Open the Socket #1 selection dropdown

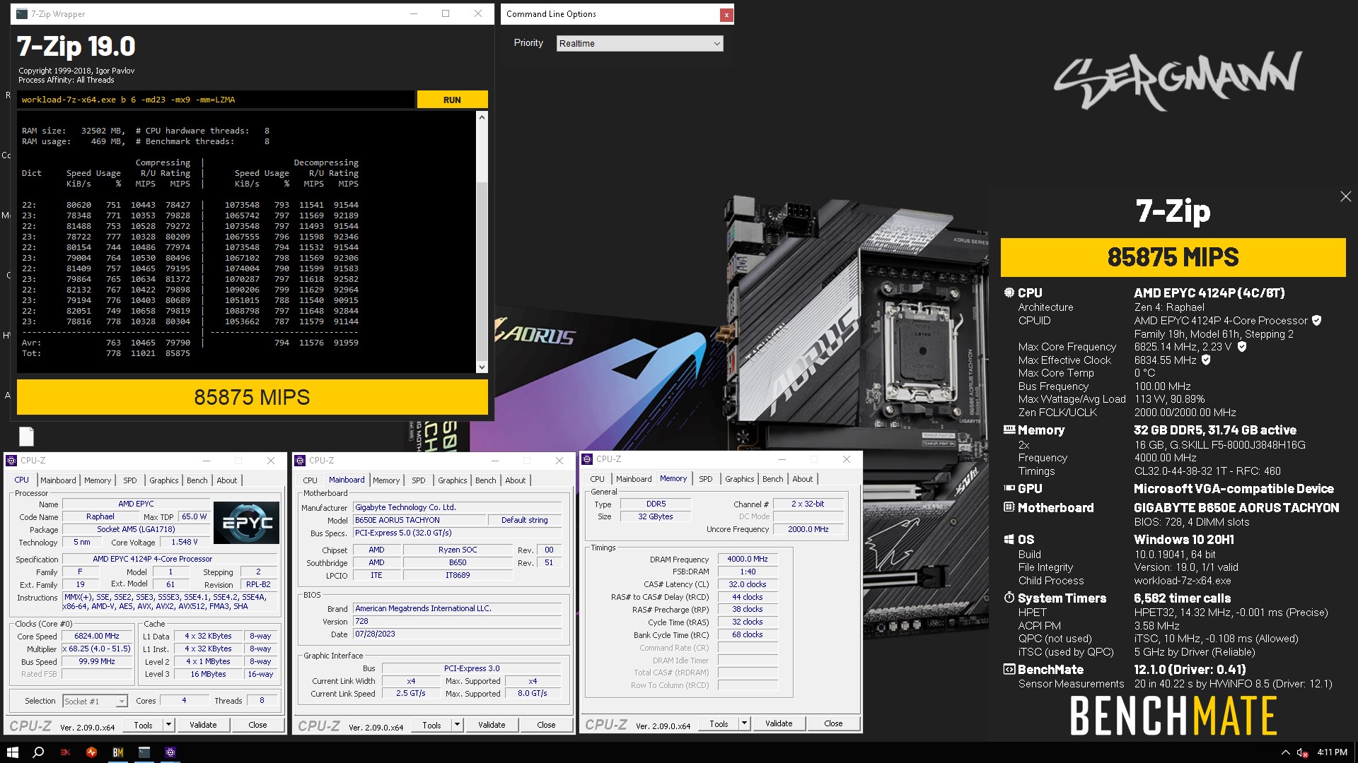pos(95,701)
